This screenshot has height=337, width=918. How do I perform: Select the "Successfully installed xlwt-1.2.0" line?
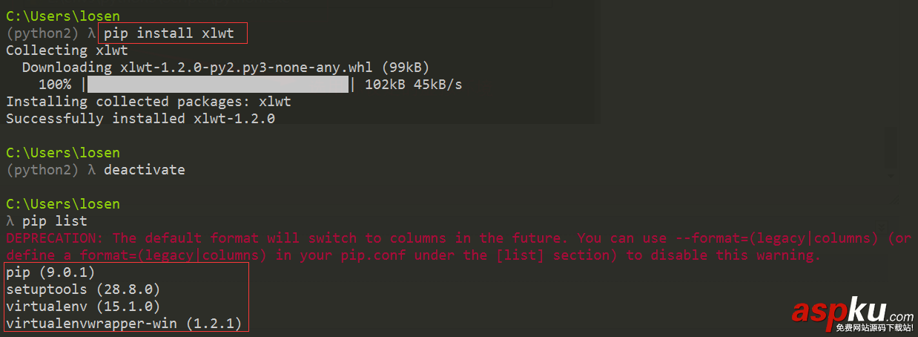[x=140, y=119]
